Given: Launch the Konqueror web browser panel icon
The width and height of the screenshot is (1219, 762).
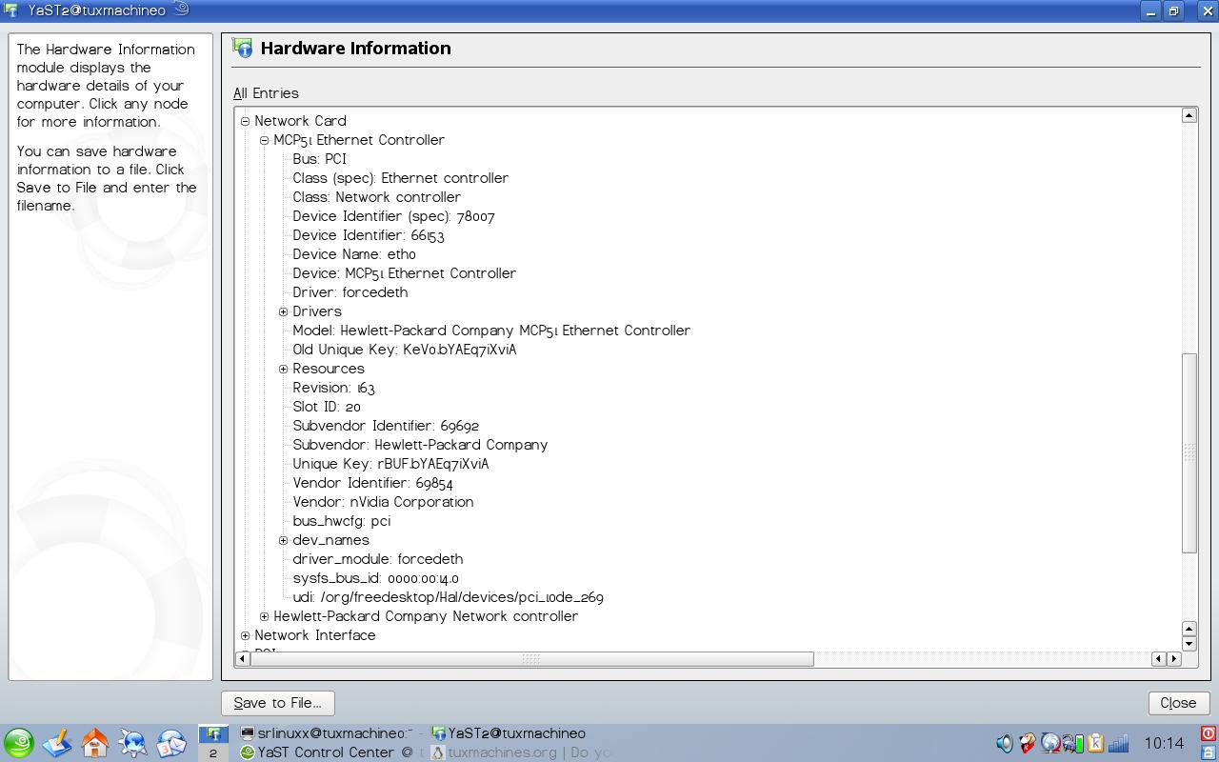Looking at the screenshot, I should [x=133, y=743].
